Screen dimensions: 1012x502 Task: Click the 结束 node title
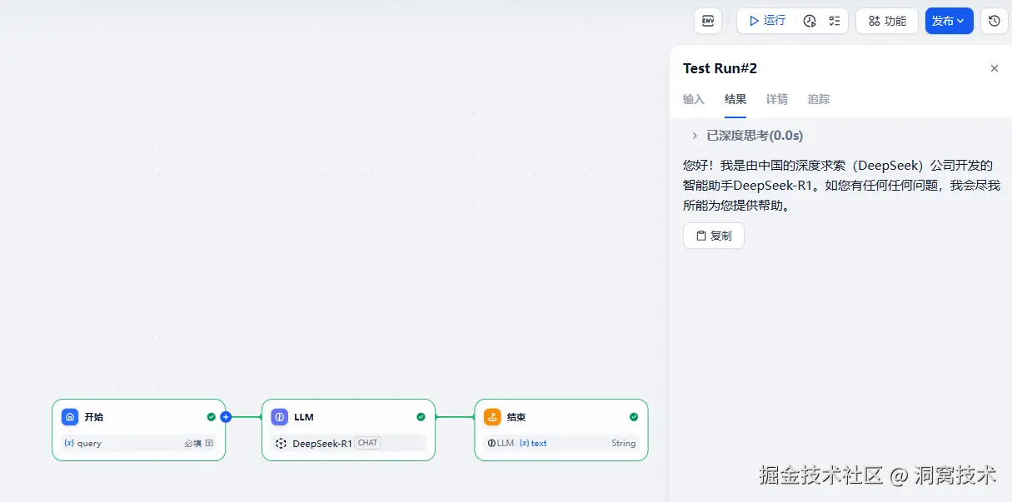pos(516,417)
